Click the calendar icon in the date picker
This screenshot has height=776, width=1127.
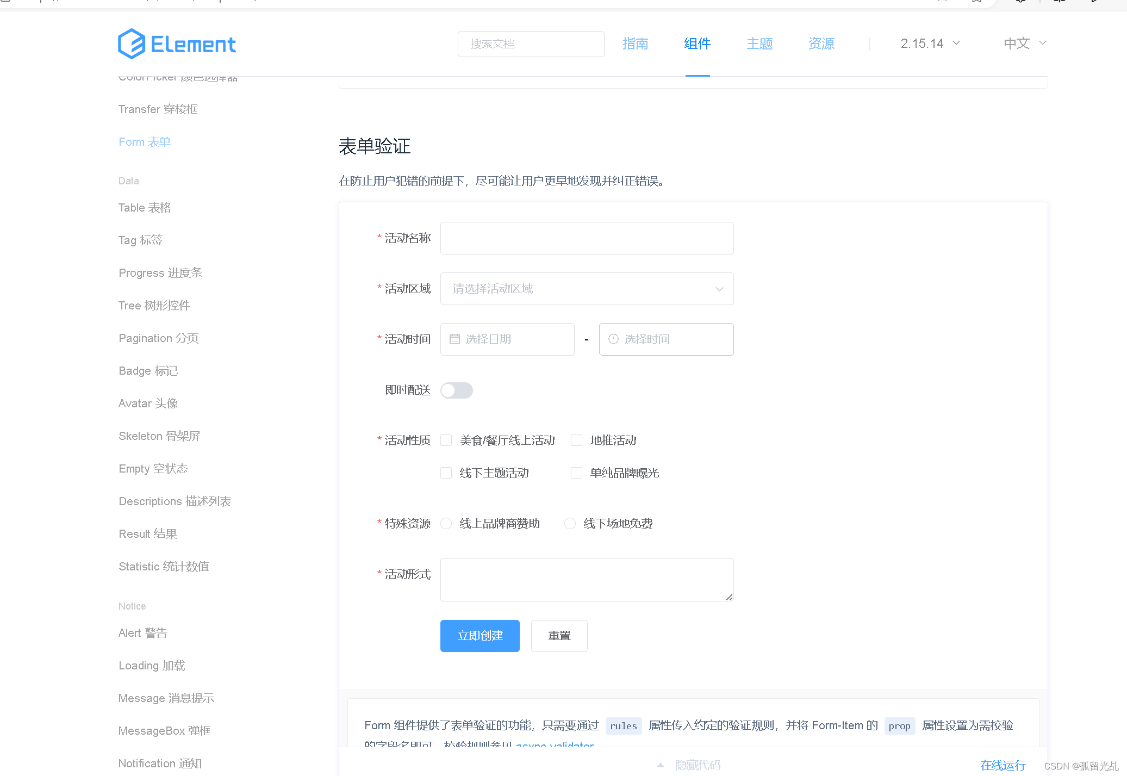454,339
